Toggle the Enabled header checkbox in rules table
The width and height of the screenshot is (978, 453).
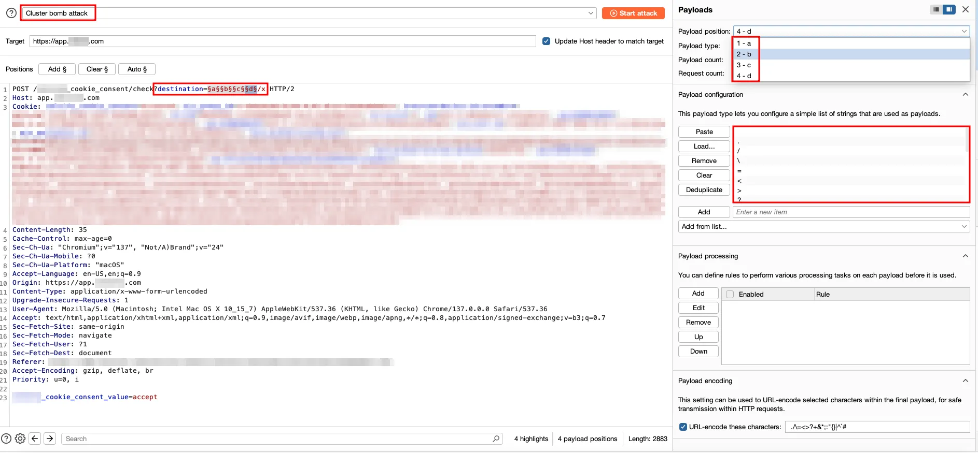730,295
